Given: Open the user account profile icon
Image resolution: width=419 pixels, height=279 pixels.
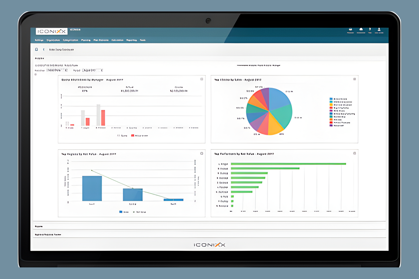Looking at the screenshot, I should tap(379, 30).
